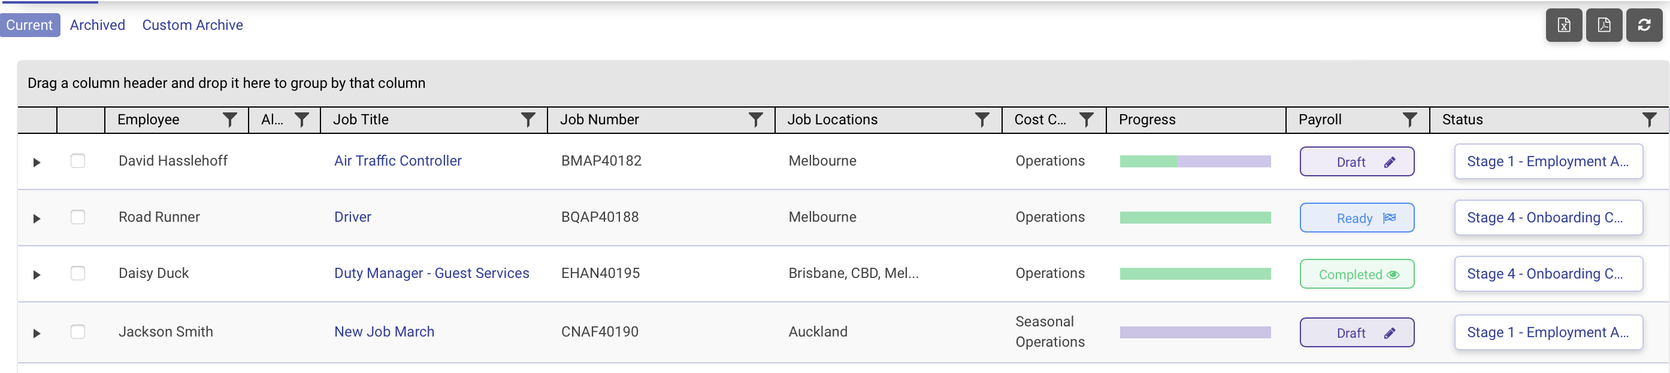Click job number BMAP40182
The width and height of the screenshot is (1670, 373).
(601, 161)
